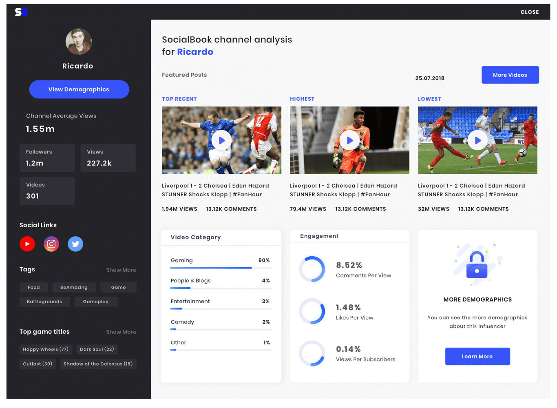Open the Twitter social link icon

point(75,244)
